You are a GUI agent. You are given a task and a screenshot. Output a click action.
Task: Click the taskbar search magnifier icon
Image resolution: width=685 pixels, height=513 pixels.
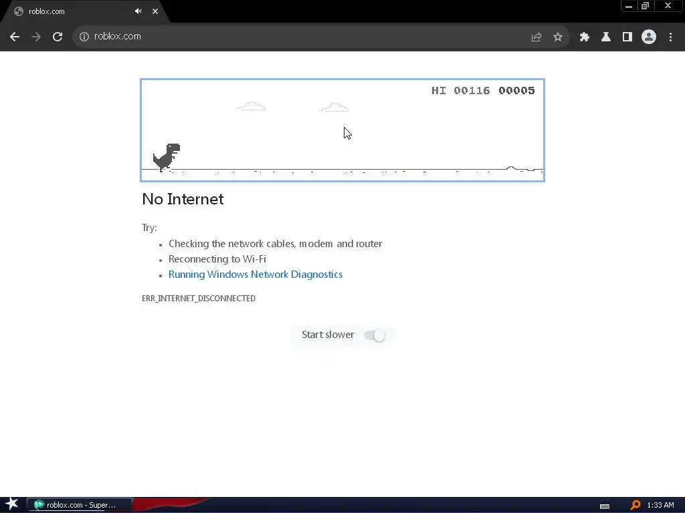coord(635,505)
